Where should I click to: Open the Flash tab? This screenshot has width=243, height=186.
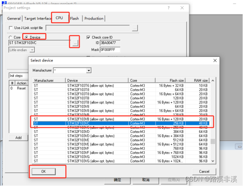click(x=75, y=19)
